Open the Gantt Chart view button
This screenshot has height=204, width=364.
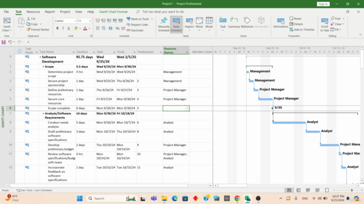coord(7,24)
